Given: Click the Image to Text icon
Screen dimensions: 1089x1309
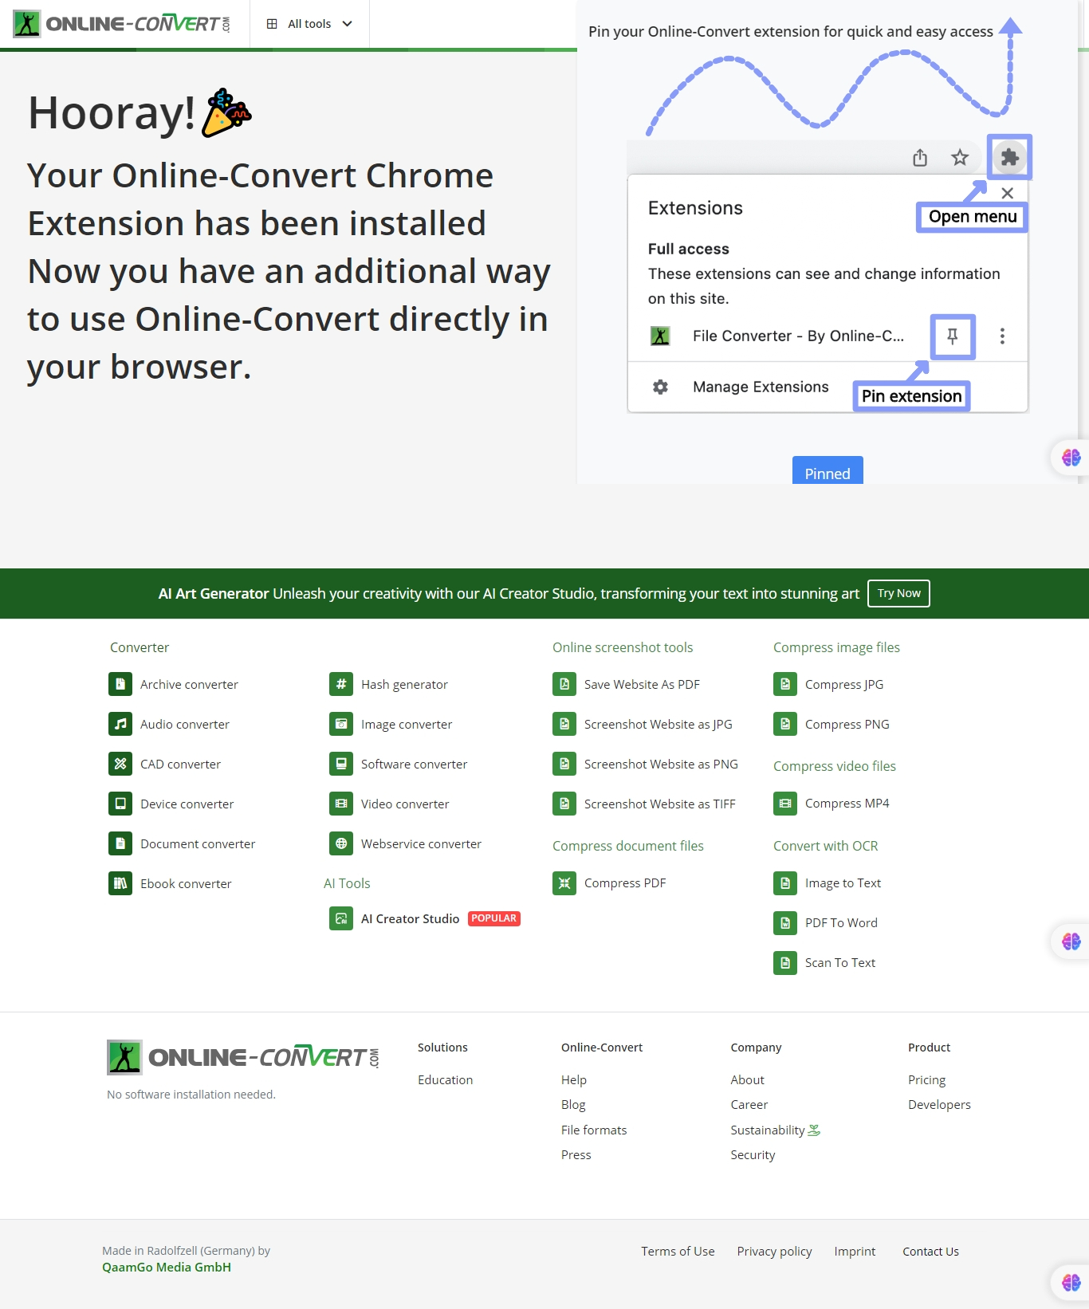Looking at the screenshot, I should 785,883.
